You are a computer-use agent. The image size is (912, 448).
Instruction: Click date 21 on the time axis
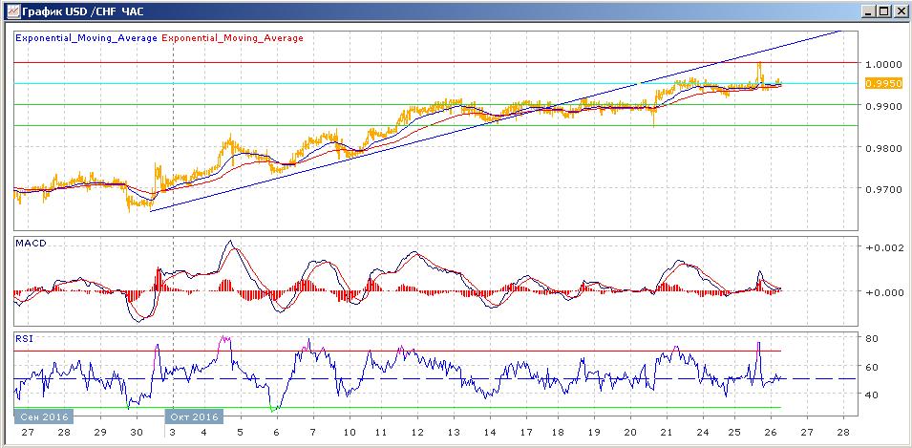pos(667,434)
